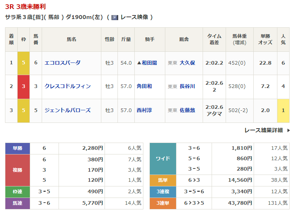Click the yellow highlighted popularity 1 cell

(x=283, y=111)
